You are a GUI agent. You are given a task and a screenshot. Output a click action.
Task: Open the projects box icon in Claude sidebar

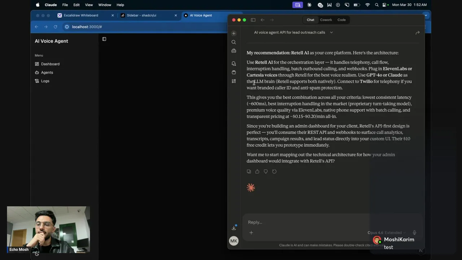pyautogui.click(x=234, y=72)
